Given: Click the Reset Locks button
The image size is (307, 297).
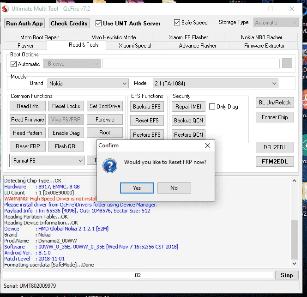Looking at the screenshot, I should click(x=66, y=106).
